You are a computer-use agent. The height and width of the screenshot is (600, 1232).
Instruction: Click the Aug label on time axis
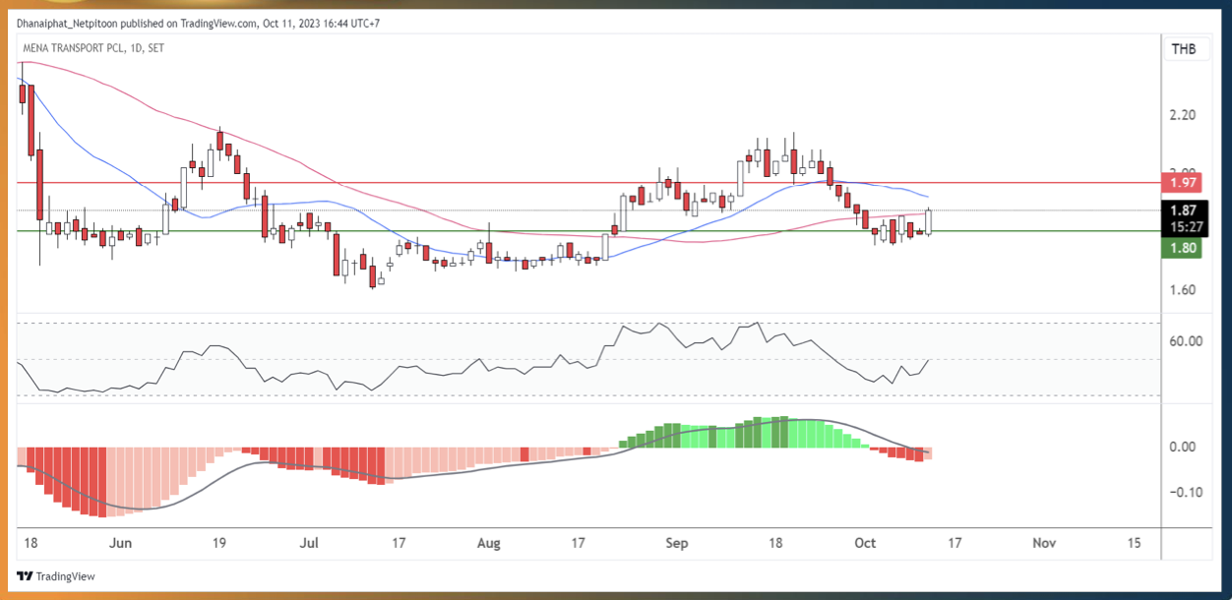coord(489,543)
